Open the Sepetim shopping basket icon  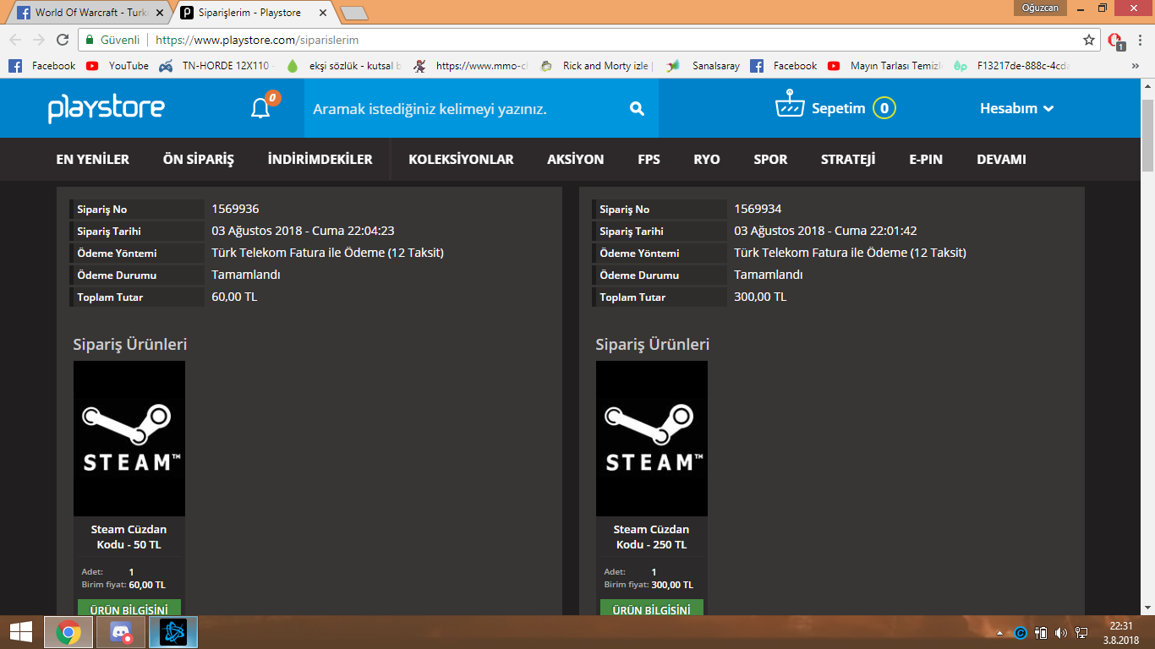click(788, 107)
